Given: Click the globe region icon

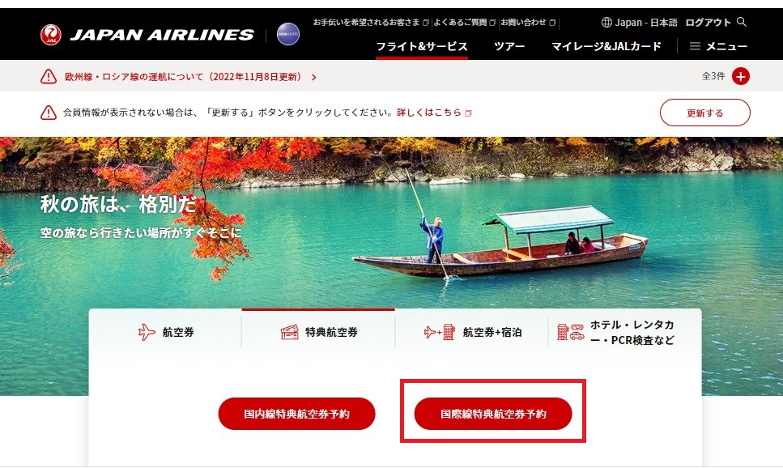Looking at the screenshot, I should point(606,22).
